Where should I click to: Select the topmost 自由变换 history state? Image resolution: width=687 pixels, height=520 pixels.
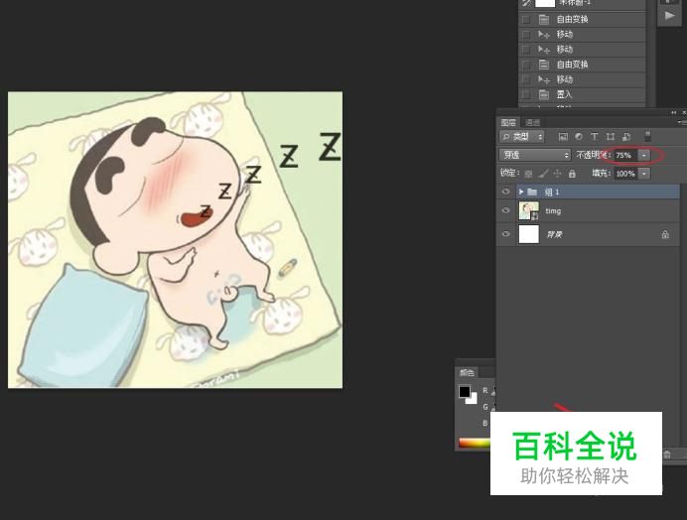point(582,19)
